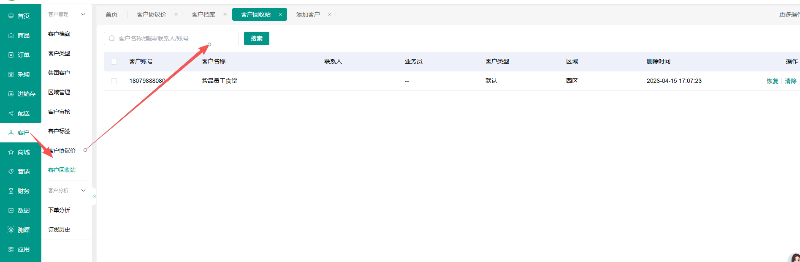Click the 搜索 button

coord(257,38)
